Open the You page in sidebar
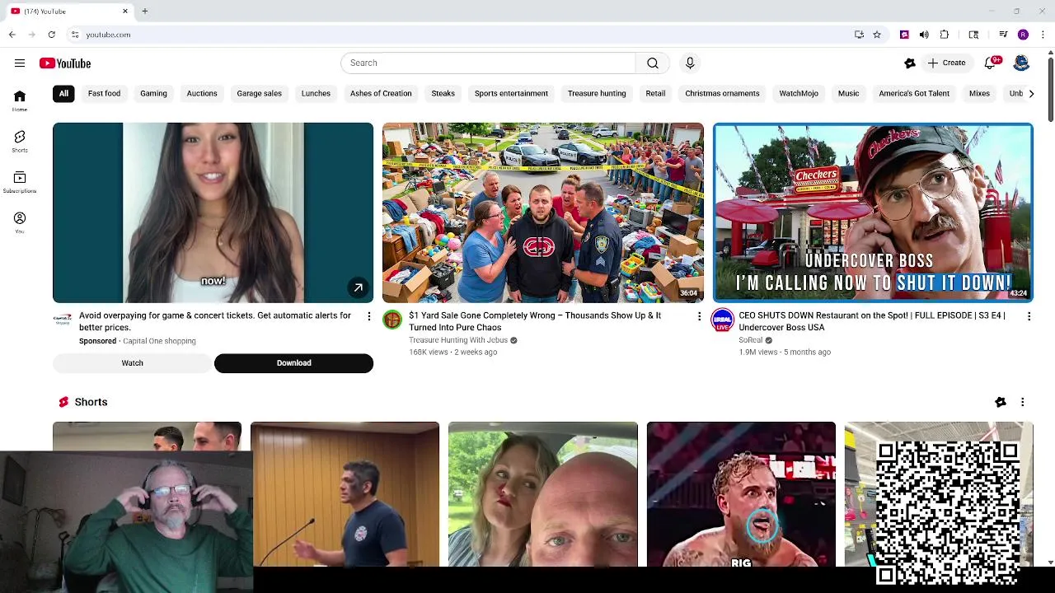The width and height of the screenshot is (1055, 593). click(x=20, y=223)
